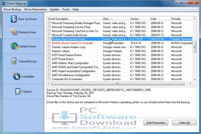
Task: Click the Options checklist icon
Action: point(18,92)
